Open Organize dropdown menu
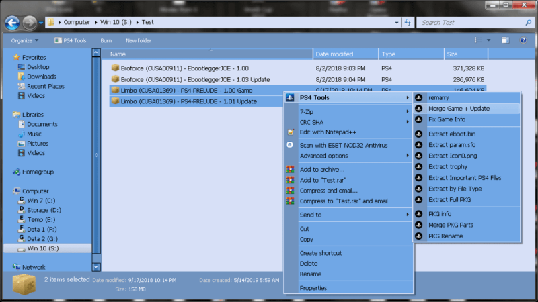Image resolution: width=538 pixels, height=302 pixels. (25, 40)
